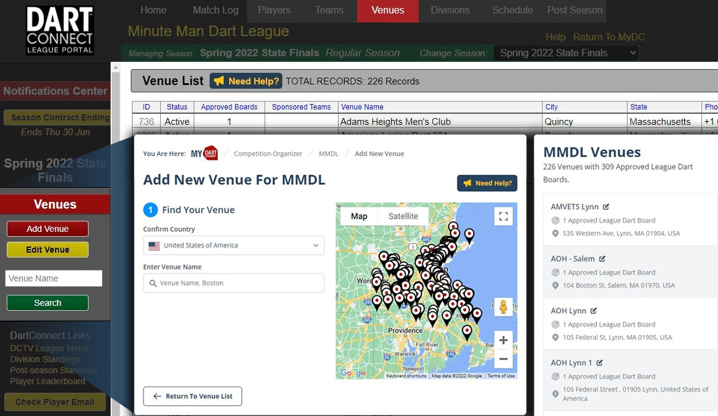
Task: Open the Help link
Action: 555,37
